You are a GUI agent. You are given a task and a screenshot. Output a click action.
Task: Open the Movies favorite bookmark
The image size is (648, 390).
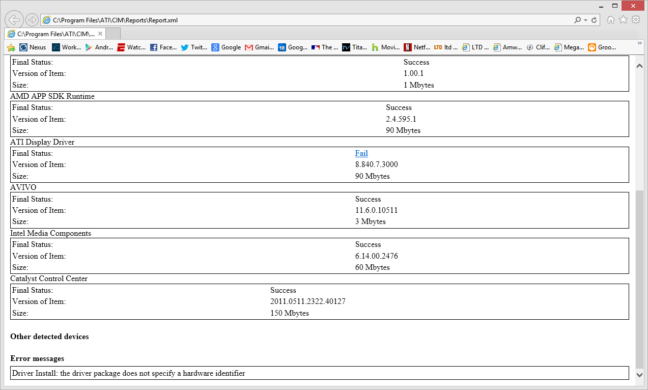386,47
